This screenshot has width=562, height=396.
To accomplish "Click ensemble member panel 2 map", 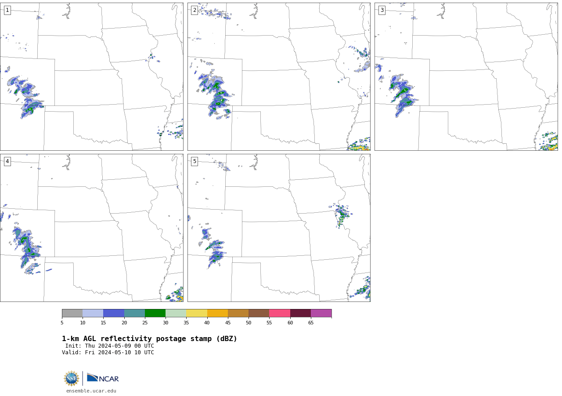I will (279, 76).
